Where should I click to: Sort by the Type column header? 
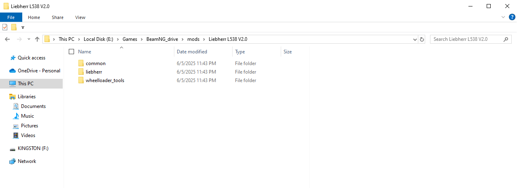tap(240, 52)
